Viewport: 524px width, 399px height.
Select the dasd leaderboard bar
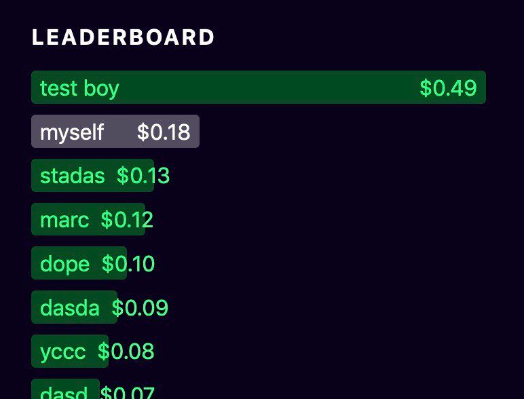click(x=65, y=389)
